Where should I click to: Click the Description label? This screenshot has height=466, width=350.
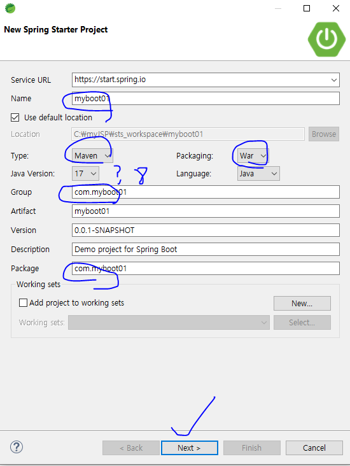[30, 250]
